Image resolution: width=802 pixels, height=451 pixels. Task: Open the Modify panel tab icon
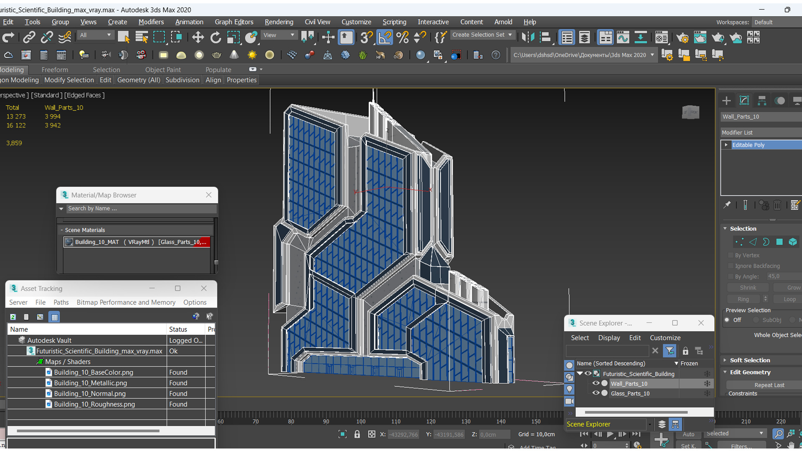[x=744, y=100]
